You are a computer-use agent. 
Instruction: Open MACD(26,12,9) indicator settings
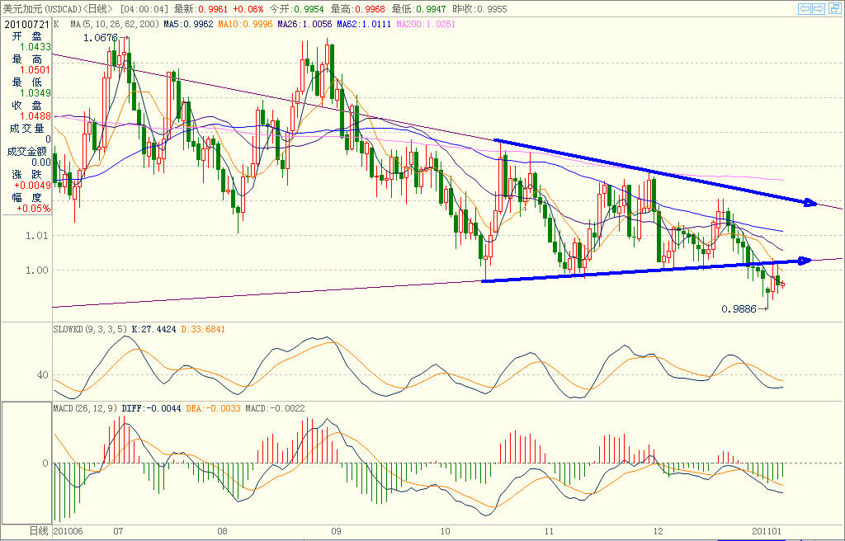(85, 408)
